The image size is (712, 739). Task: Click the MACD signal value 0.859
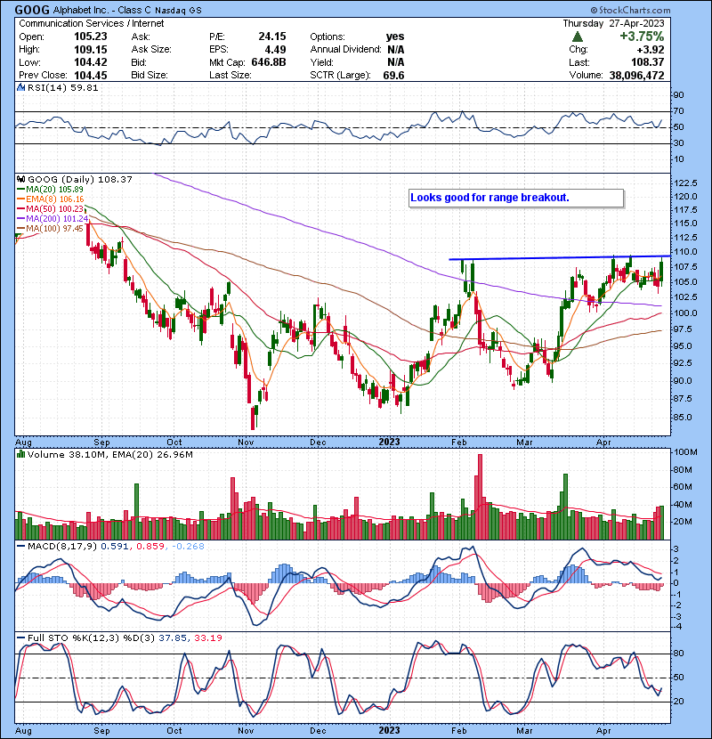pos(150,547)
